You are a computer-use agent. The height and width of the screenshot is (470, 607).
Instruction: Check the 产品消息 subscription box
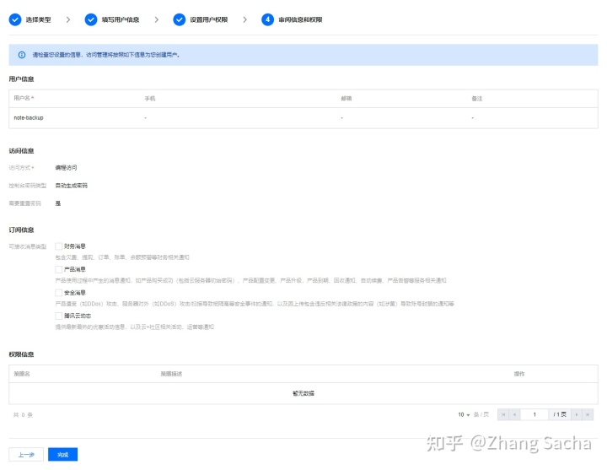(59, 269)
